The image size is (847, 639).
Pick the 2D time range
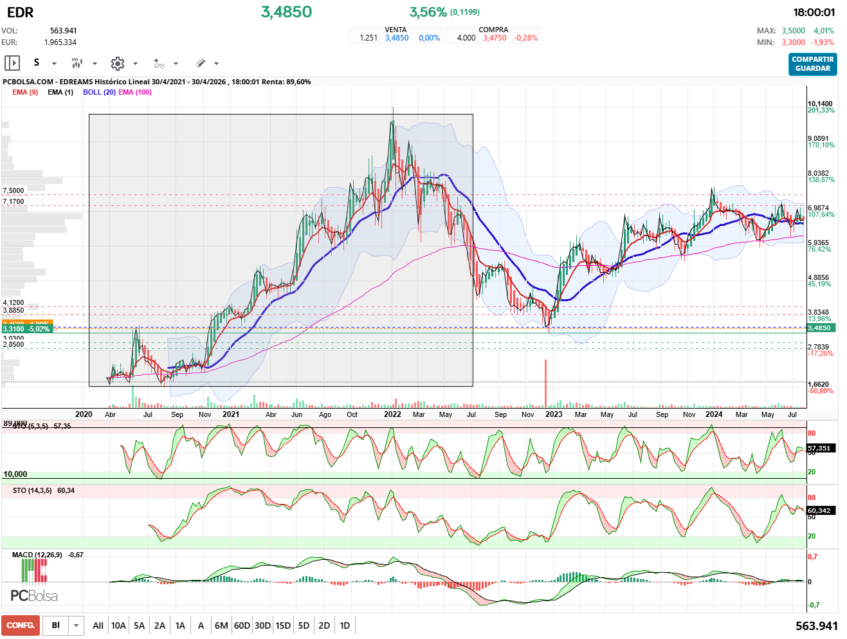point(324,625)
